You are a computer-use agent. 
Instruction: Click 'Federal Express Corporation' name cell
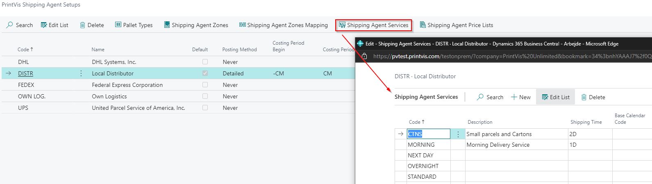[x=127, y=85]
